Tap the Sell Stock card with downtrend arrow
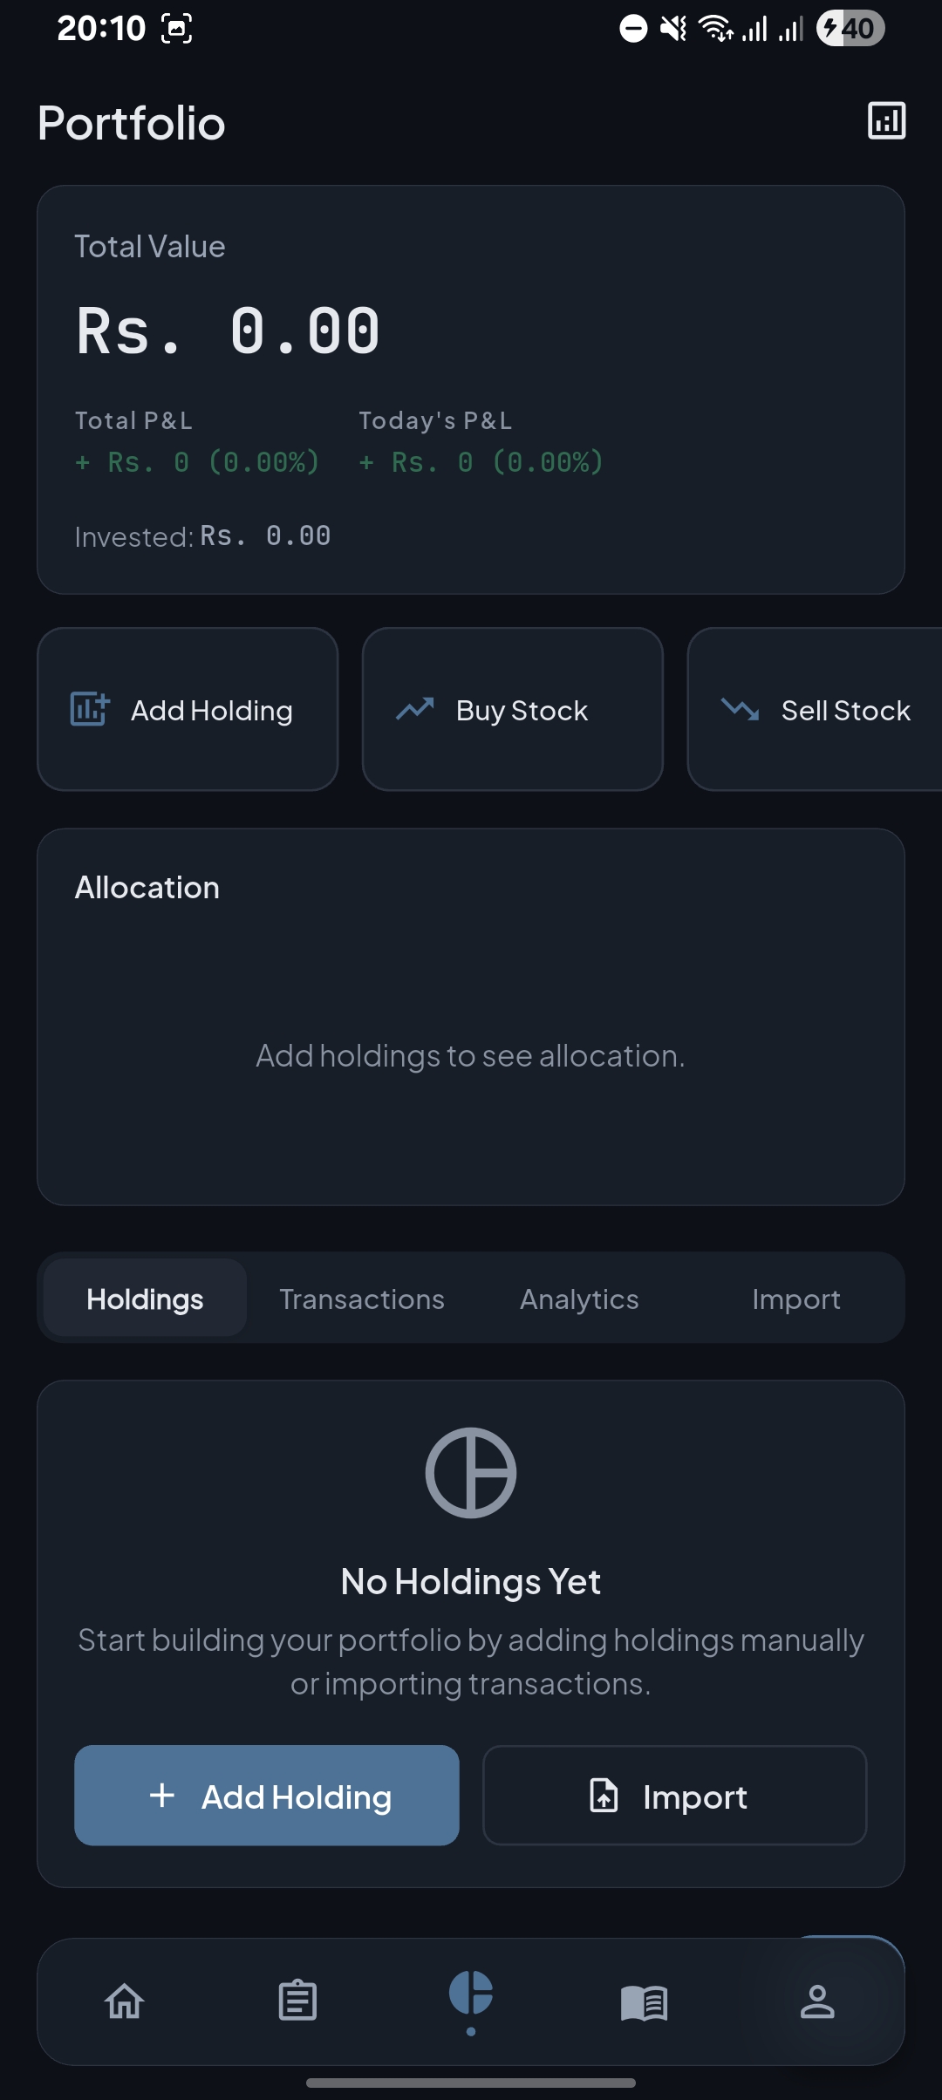Screen dimensions: 942x2100 coord(815,709)
